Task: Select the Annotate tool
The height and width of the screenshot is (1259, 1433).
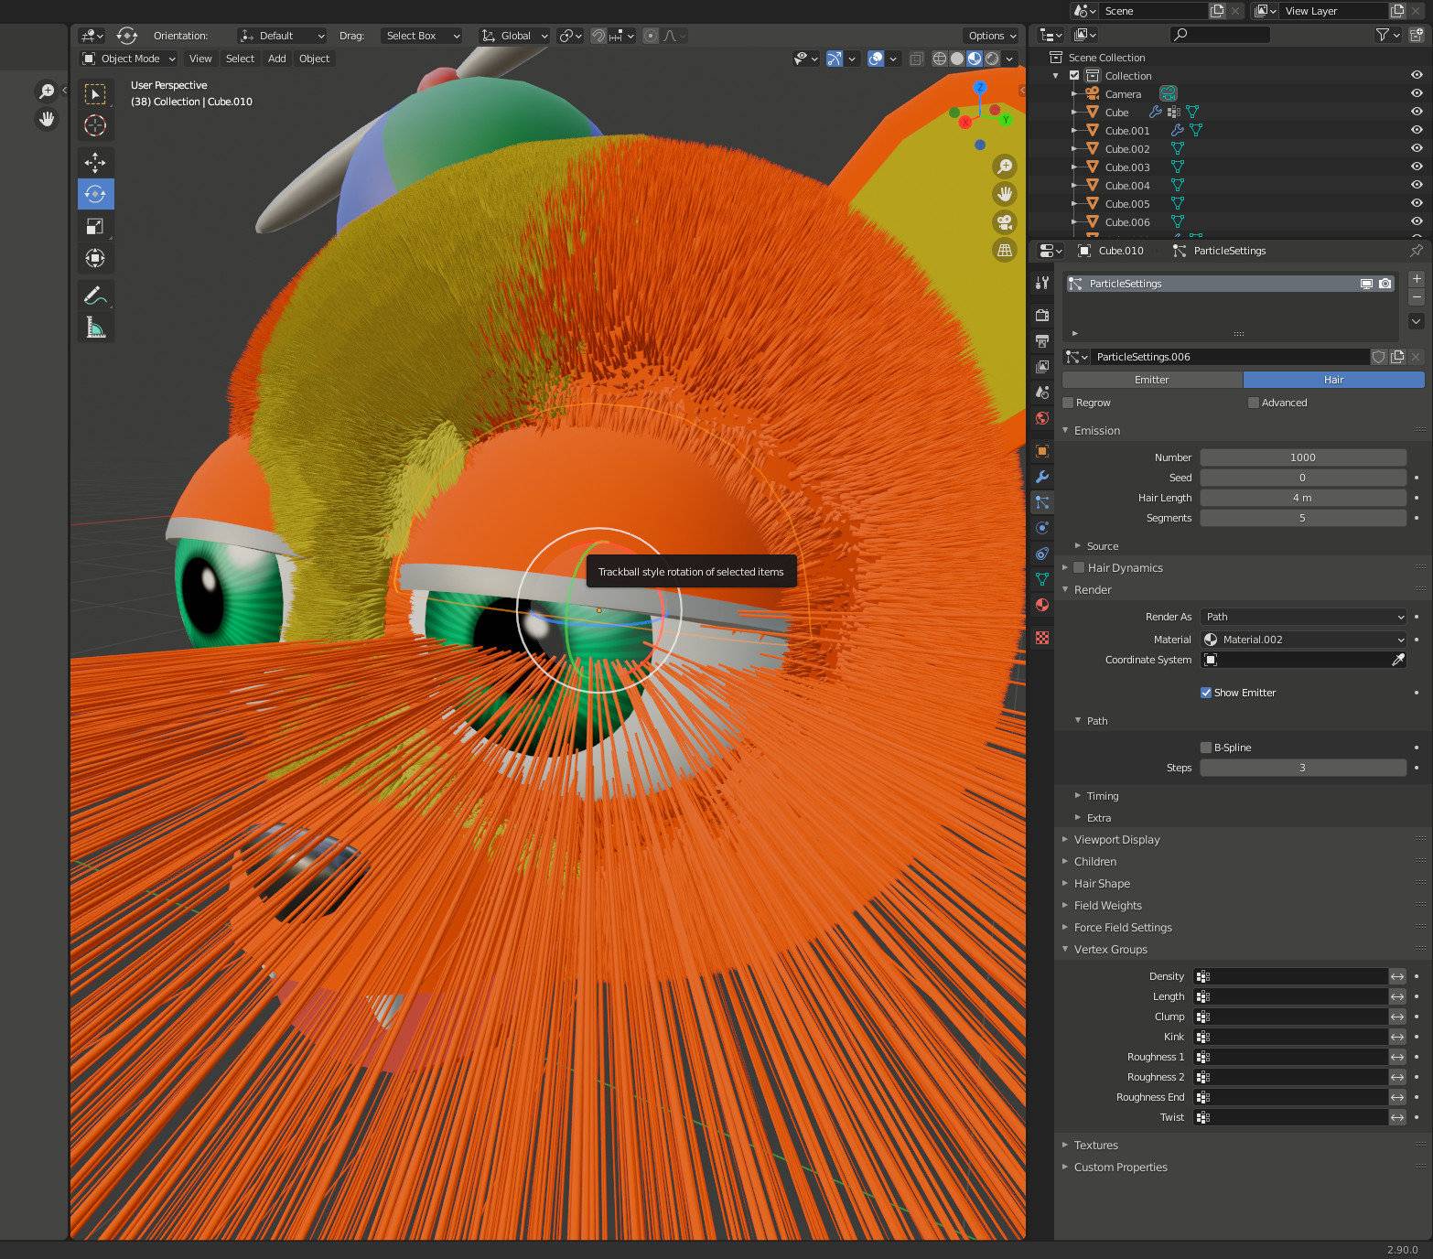Action: point(95,296)
